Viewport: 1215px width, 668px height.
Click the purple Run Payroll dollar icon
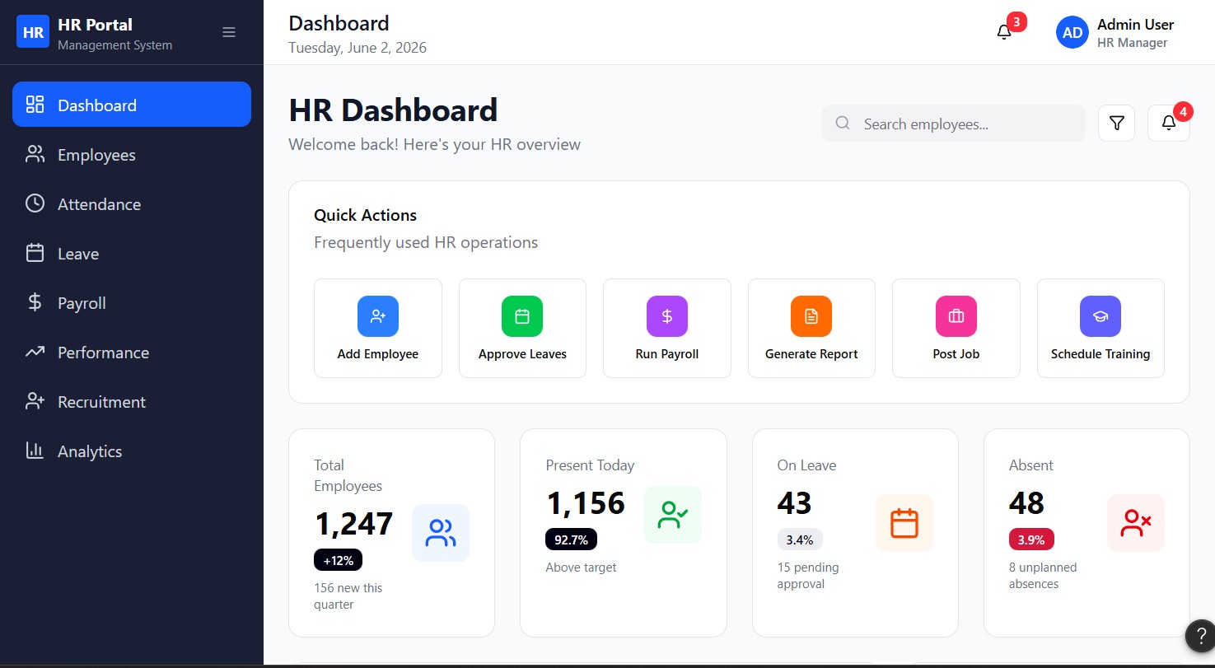tap(667, 316)
